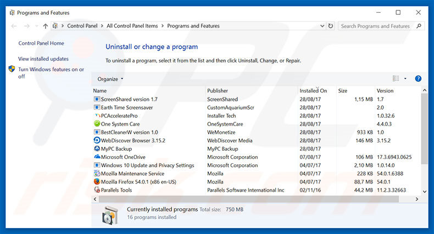The height and width of the screenshot is (234, 434).
Task: Select PCAcceleratePro in the list
Action: [119, 116]
